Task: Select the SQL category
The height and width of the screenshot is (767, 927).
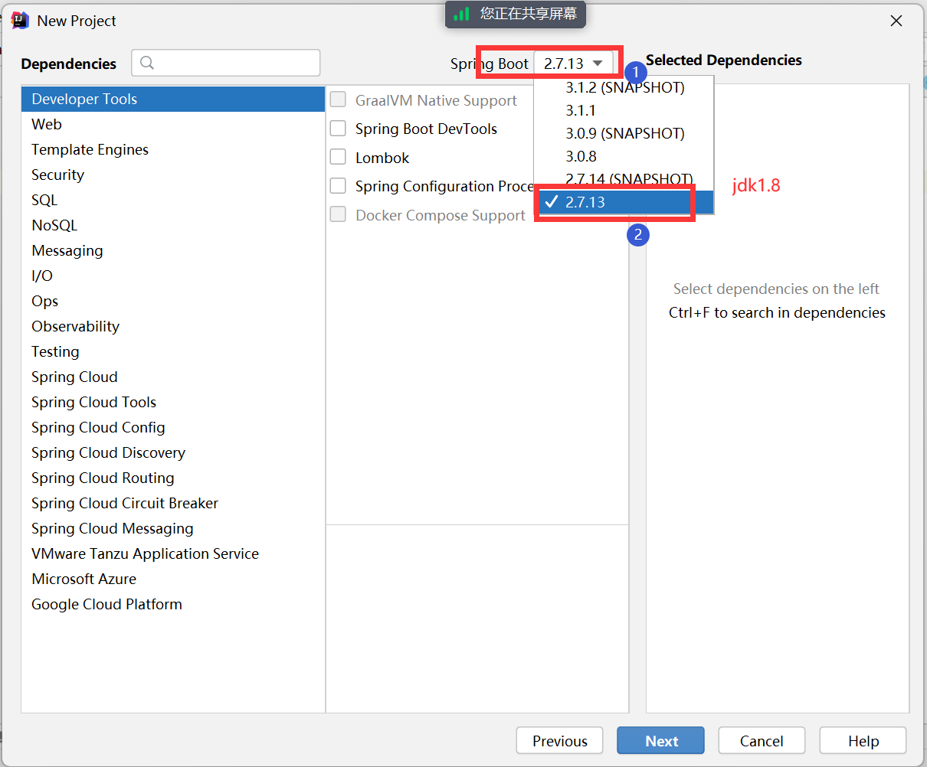Action: coord(173,200)
